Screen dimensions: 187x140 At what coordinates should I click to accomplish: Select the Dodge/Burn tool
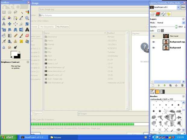point(15,47)
